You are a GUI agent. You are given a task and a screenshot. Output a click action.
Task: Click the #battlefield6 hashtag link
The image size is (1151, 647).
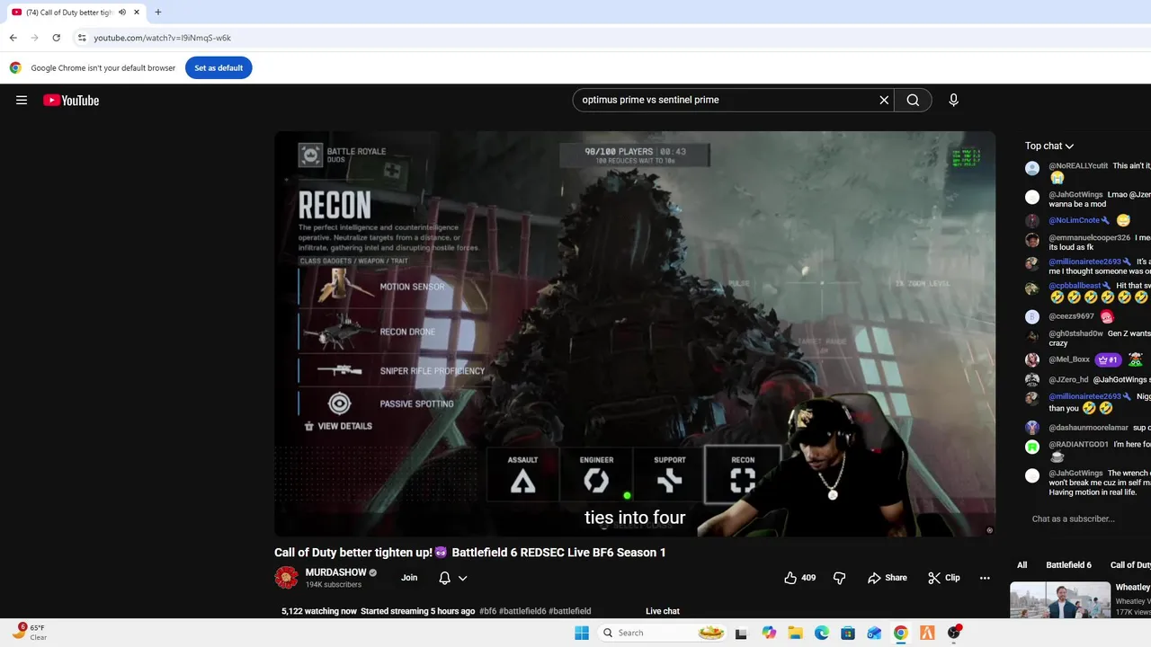pos(522,611)
